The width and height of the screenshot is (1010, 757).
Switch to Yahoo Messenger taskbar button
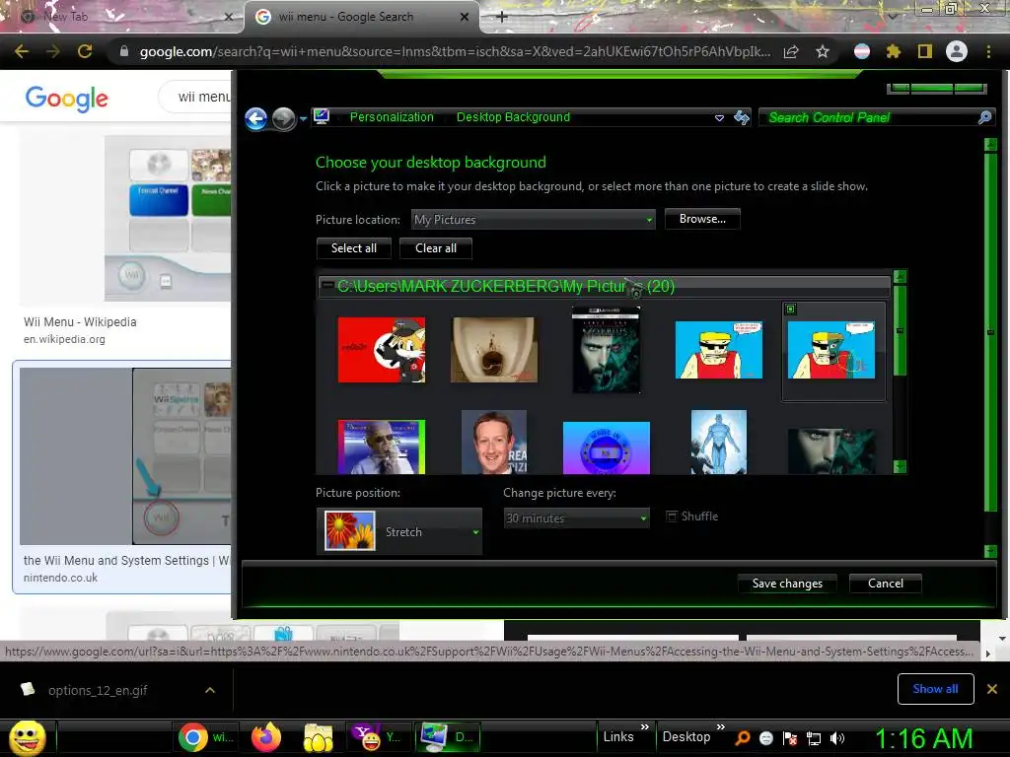pos(378,737)
